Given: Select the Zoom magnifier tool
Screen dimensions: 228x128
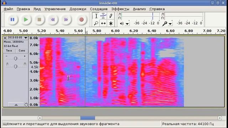Looking at the screenshot, I should 96,23.
